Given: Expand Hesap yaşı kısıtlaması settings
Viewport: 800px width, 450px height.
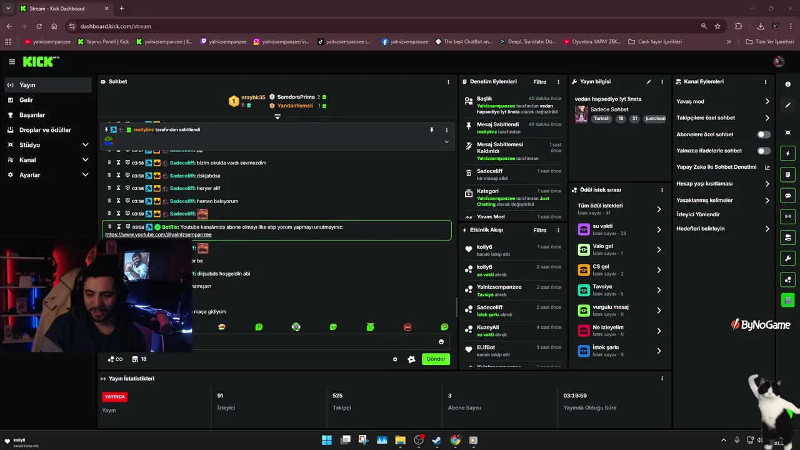Looking at the screenshot, I should pos(723,184).
